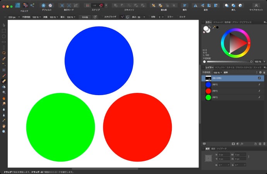This screenshot has width=267, height=174.
Task: Select the Elliptical Marquee tool
Action: coord(4,36)
